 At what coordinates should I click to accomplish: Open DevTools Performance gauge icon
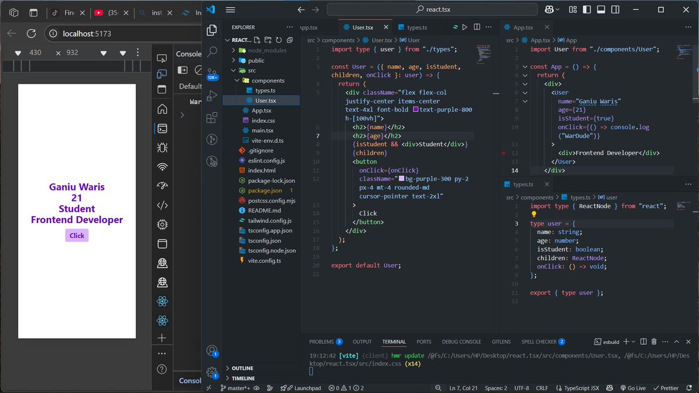coord(162,186)
